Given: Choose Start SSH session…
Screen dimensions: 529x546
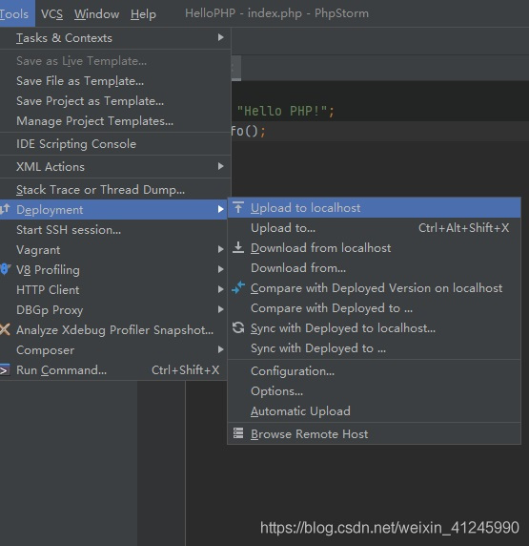Looking at the screenshot, I should (113, 229).
